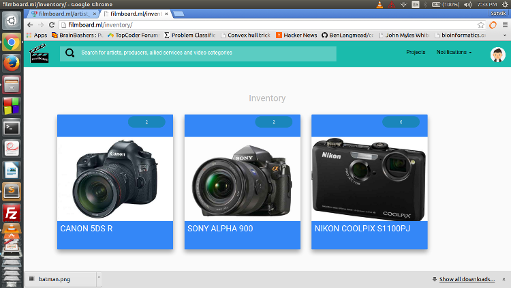The image size is (511, 288).
Task: Open the sound volume indicator
Action: (467, 4)
